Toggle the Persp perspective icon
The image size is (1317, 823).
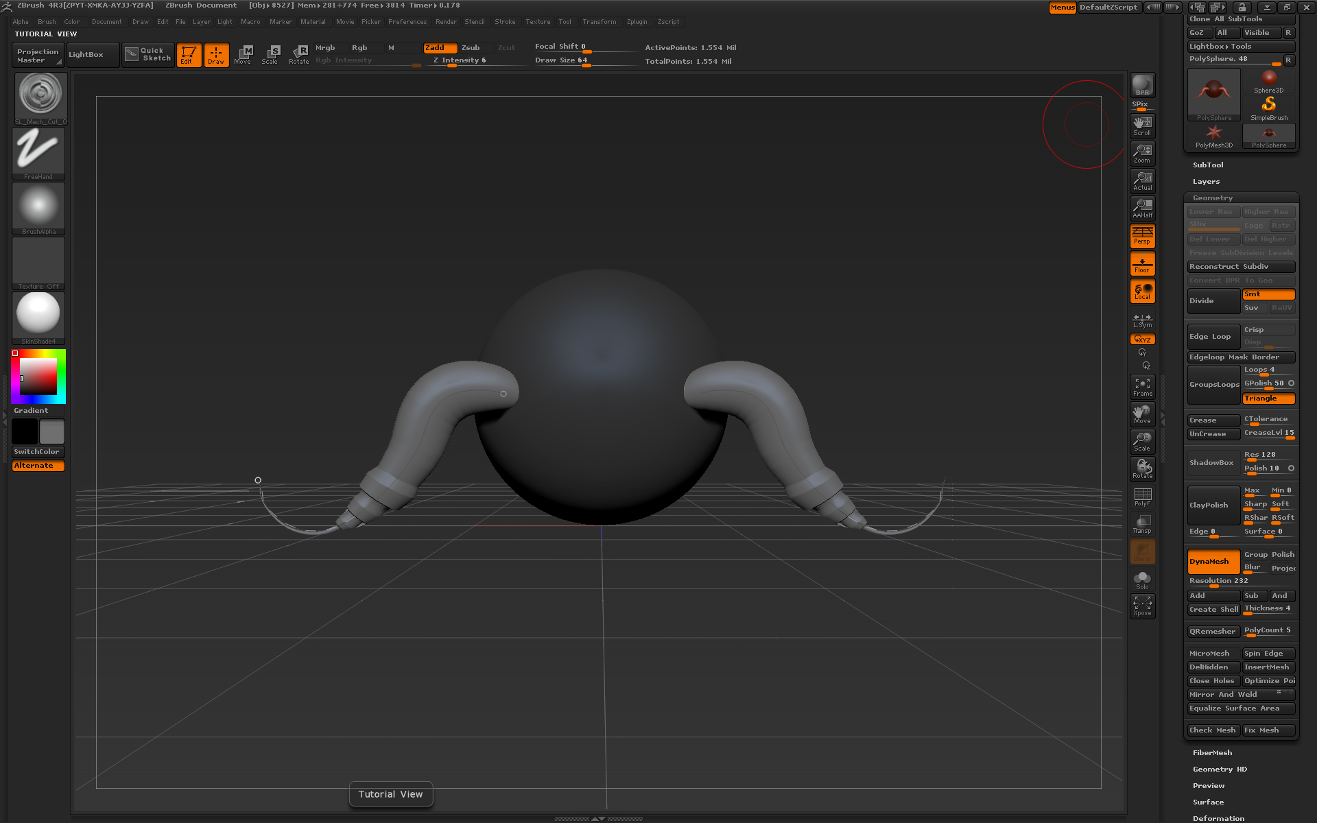click(1142, 236)
